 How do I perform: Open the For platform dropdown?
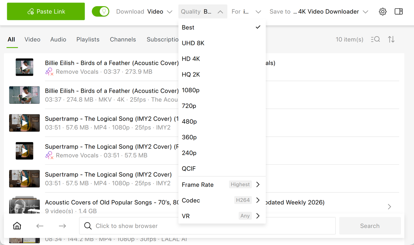click(x=246, y=12)
